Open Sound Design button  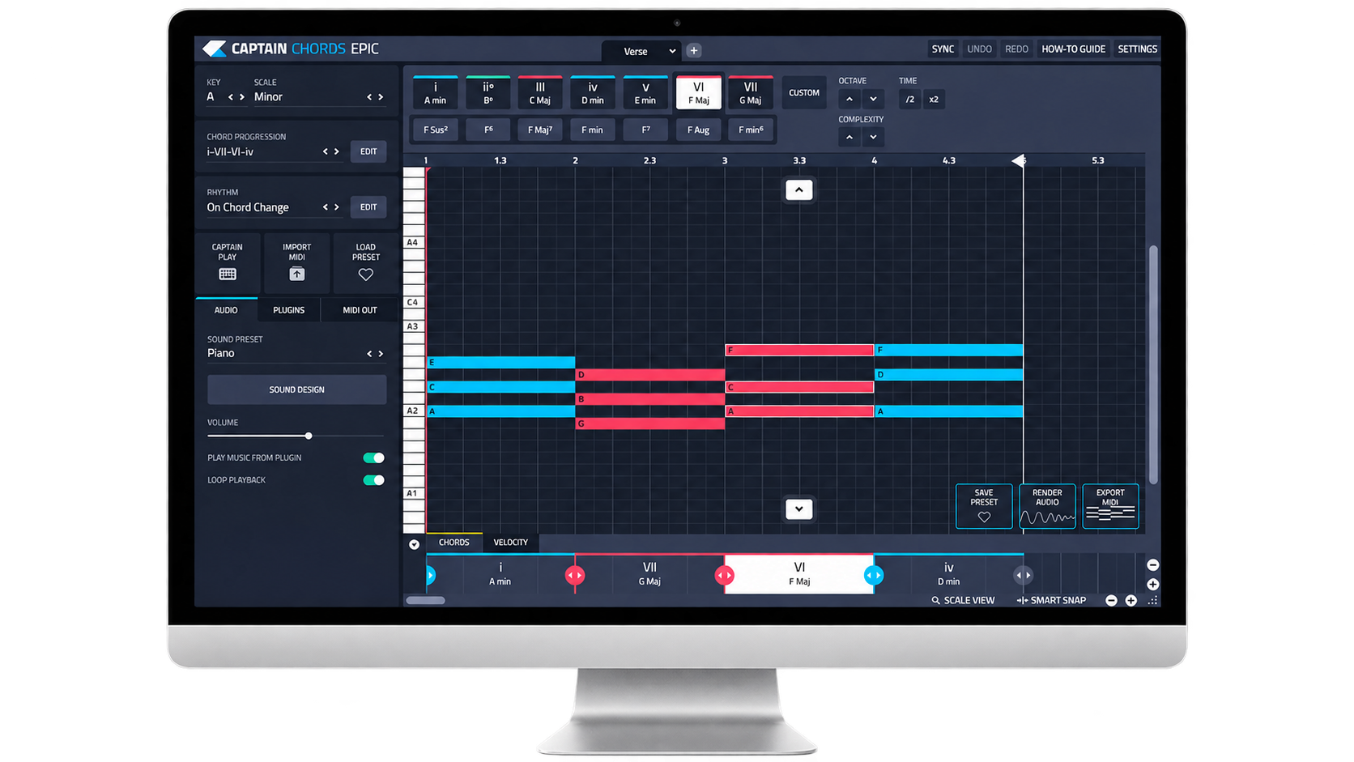[x=296, y=390]
